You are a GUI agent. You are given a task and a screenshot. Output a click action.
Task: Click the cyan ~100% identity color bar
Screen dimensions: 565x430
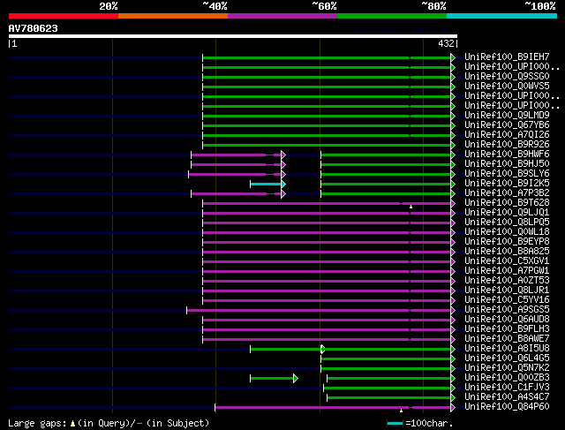click(x=501, y=16)
